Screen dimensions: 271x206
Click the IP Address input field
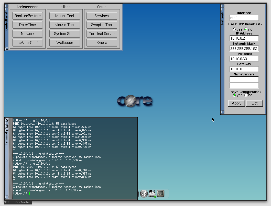coord(244,38)
